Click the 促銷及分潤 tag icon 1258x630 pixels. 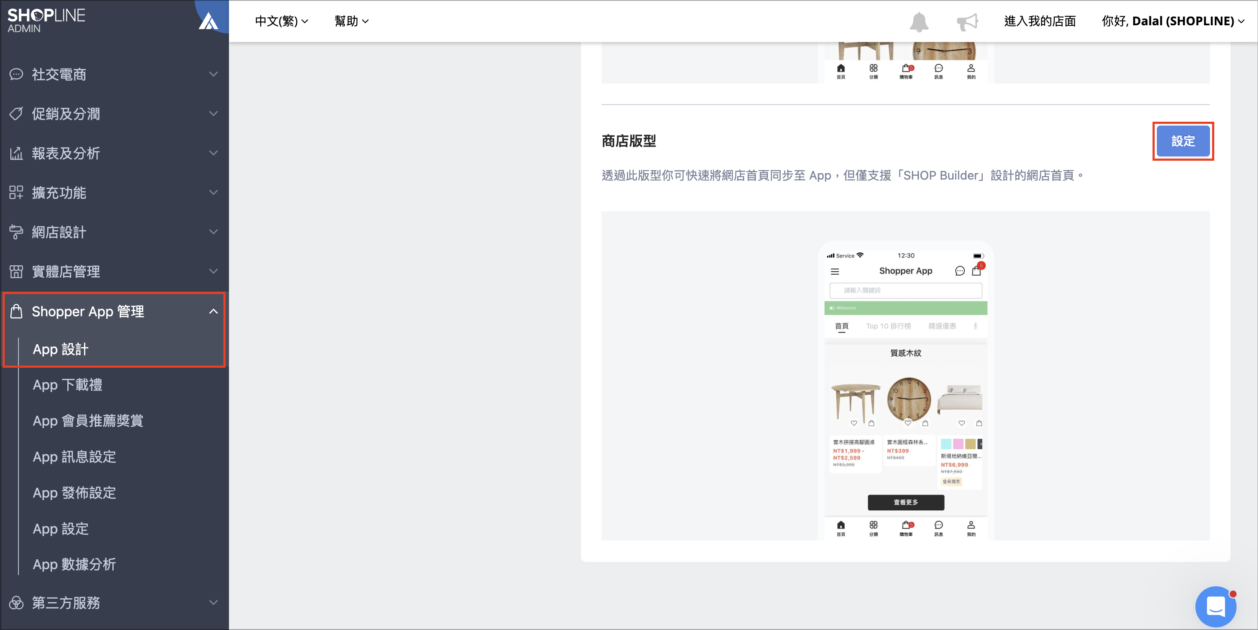tap(16, 114)
